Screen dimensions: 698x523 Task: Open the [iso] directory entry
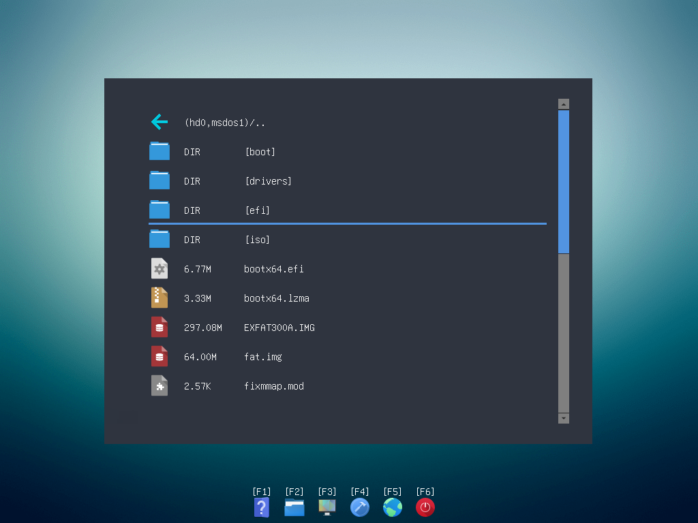coord(258,240)
